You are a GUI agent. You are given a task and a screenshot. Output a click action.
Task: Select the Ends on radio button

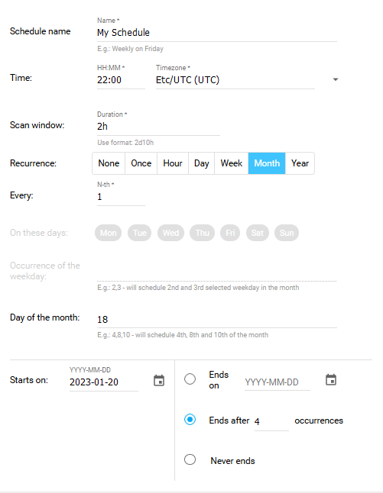190,379
